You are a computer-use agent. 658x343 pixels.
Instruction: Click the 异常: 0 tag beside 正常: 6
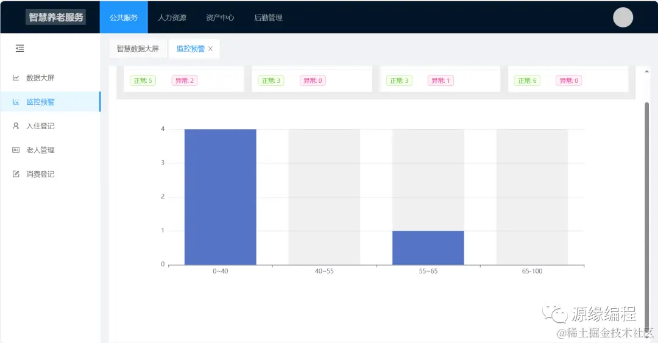569,80
